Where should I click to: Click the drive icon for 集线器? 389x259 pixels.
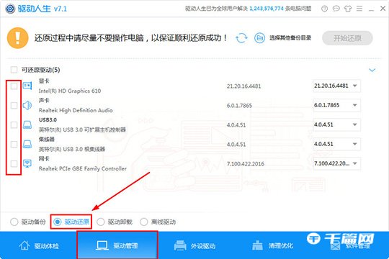click(x=27, y=144)
